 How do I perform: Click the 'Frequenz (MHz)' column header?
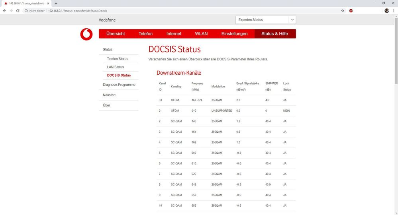point(197,86)
